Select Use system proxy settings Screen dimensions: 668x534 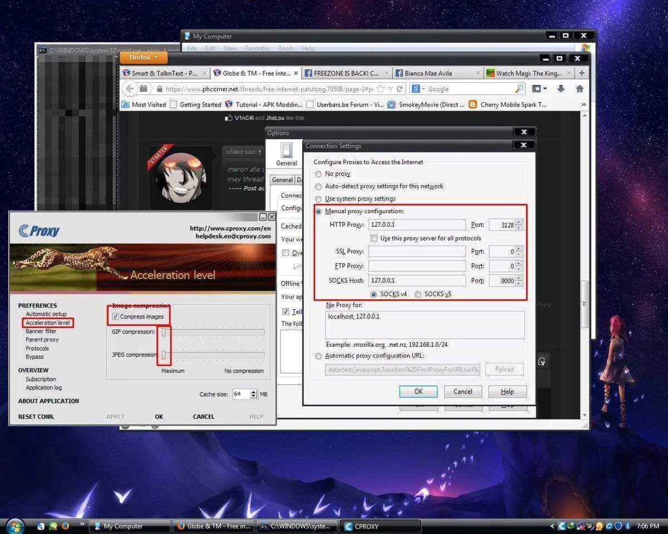[x=318, y=199]
